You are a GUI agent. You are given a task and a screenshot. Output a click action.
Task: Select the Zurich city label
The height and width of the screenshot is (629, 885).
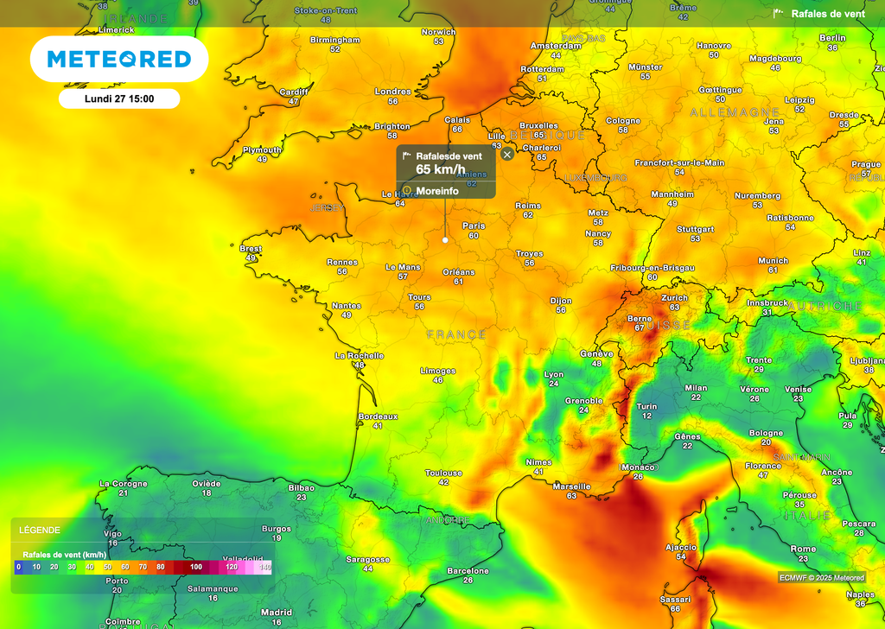[x=673, y=298]
